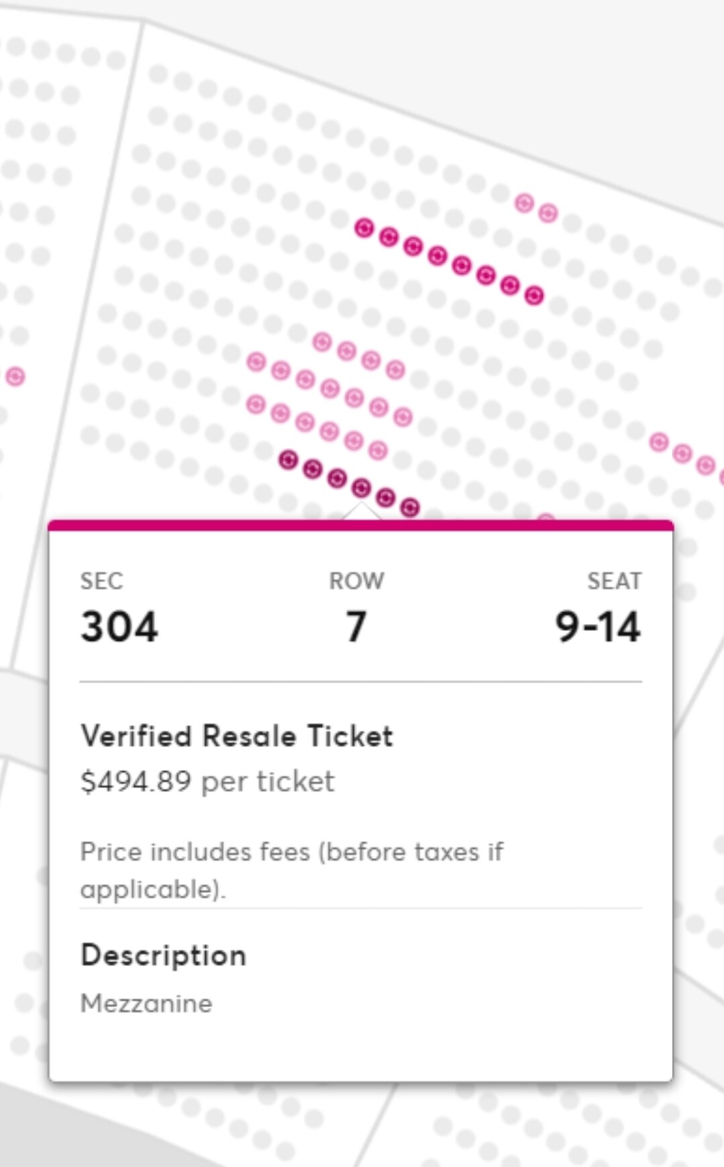Viewport: 724px width, 1167px height.
Task: Click leftmost dark selected seat in row 7
Action: (289, 460)
